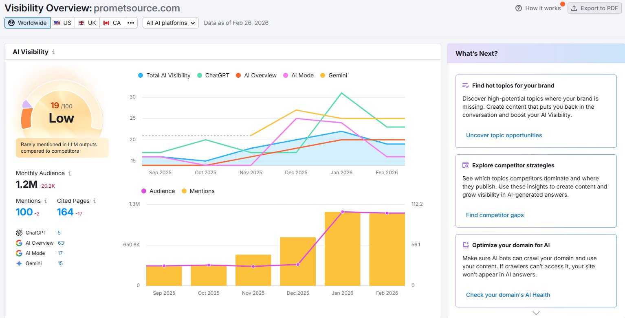Click Uncover topic opportunities link
625x318 pixels.
[504, 135]
